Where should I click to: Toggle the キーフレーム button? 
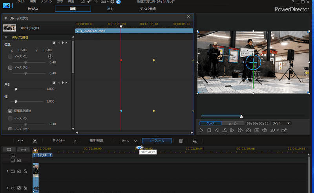click(157, 141)
